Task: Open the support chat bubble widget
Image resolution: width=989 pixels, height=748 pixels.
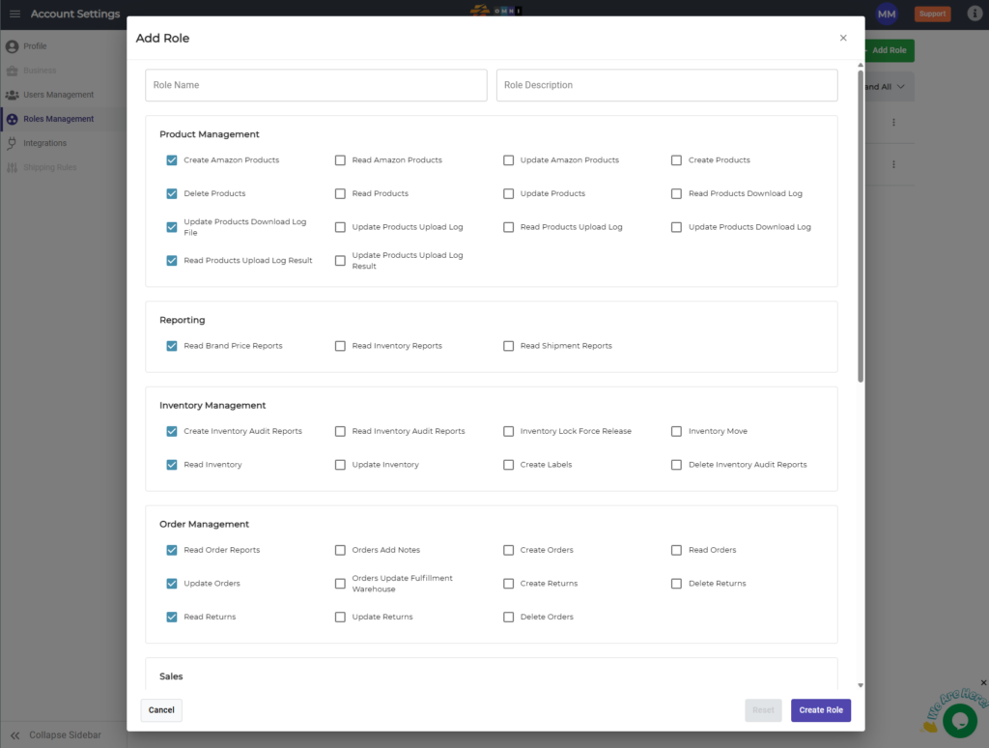Action: (x=959, y=720)
